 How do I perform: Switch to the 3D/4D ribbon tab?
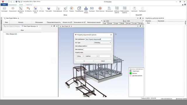point(21,5)
